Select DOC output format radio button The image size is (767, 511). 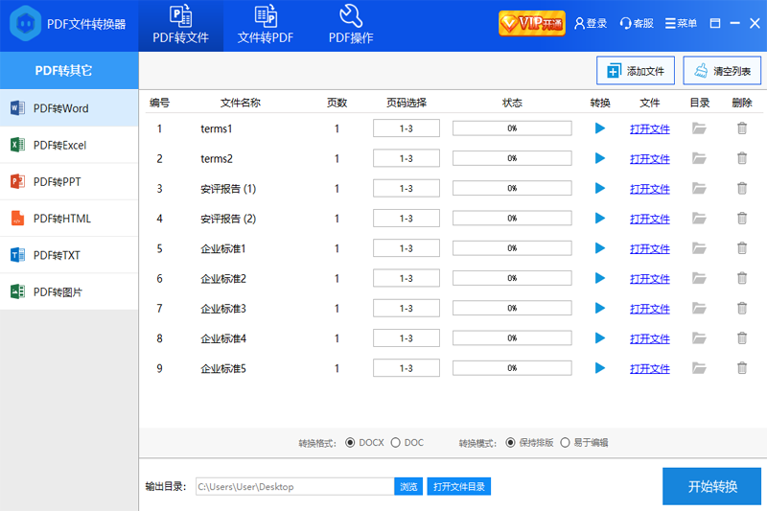click(396, 443)
